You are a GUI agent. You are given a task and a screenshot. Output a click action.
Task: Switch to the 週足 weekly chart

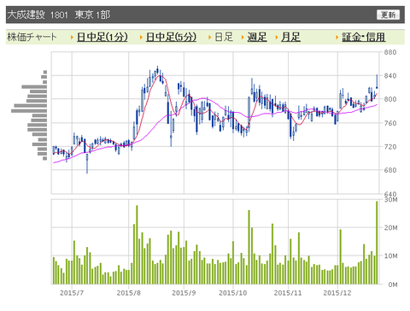257,37
